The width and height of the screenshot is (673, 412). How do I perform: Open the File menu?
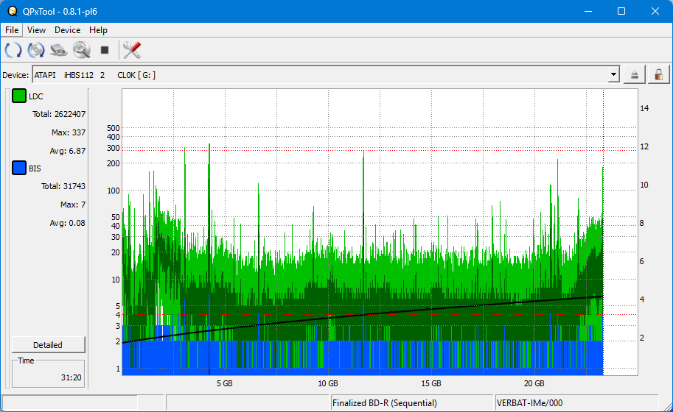[12, 30]
